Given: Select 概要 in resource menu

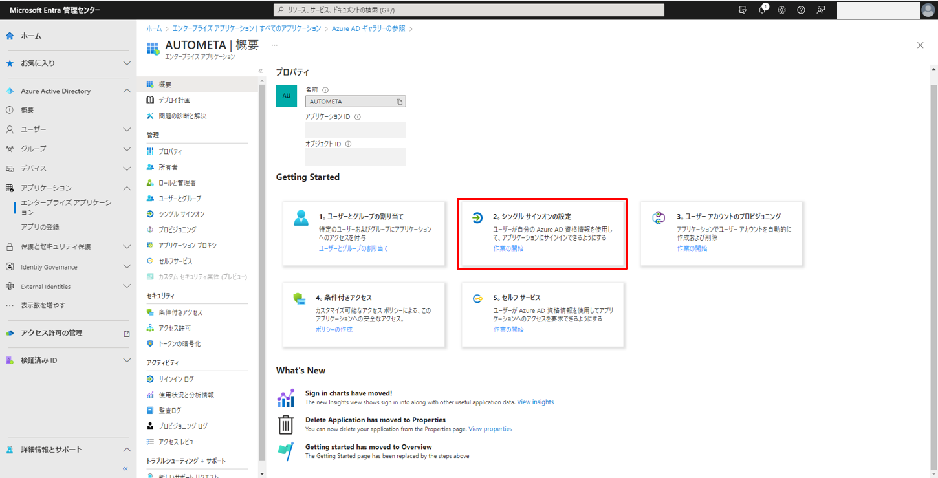Looking at the screenshot, I should (197, 85).
